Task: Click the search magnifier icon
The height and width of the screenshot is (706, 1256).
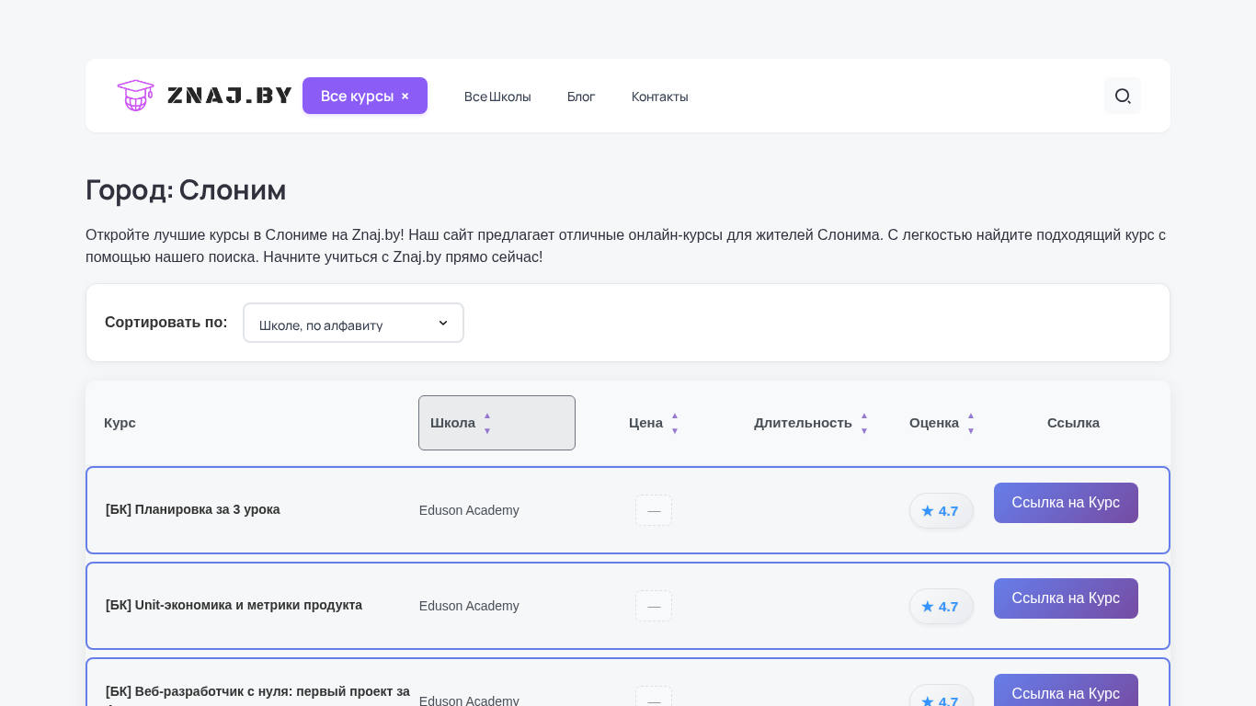Action: [1122, 96]
